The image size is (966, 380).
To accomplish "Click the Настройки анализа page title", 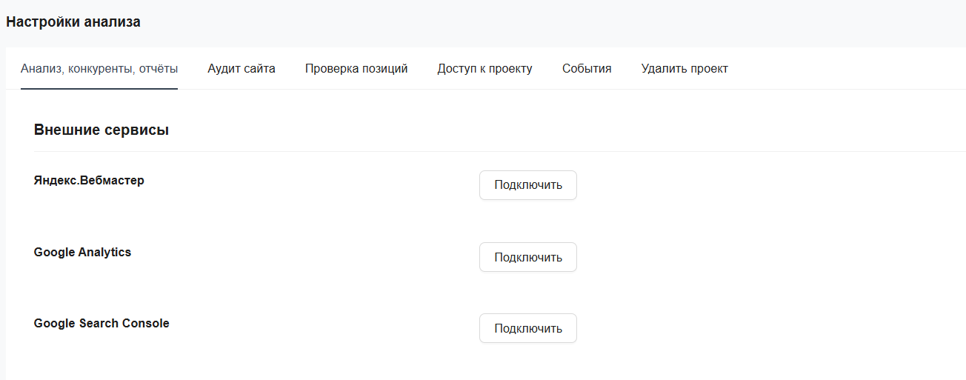I will click(73, 22).
